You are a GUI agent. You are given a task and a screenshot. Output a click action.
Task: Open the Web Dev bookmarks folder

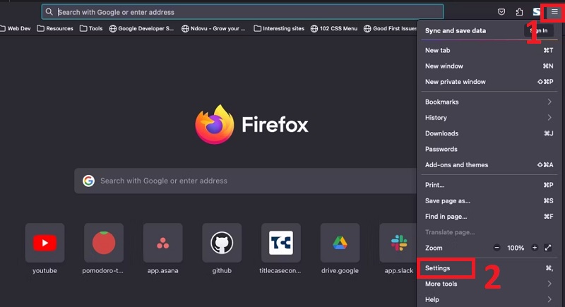18,29
